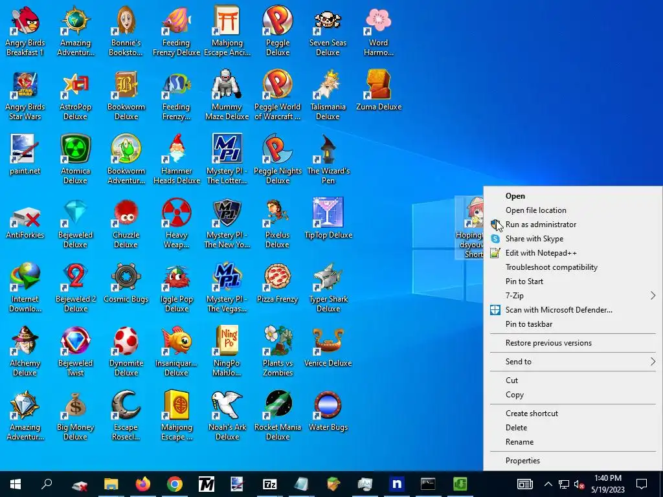Image resolution: width=663 pixels, height=497 pixels.
Task: Expand the Send to submenu
Action: tap(573, 361)
